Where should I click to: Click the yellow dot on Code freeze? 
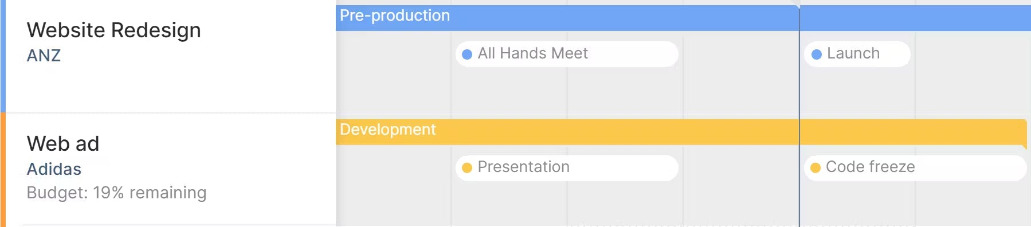coord(816,167)
